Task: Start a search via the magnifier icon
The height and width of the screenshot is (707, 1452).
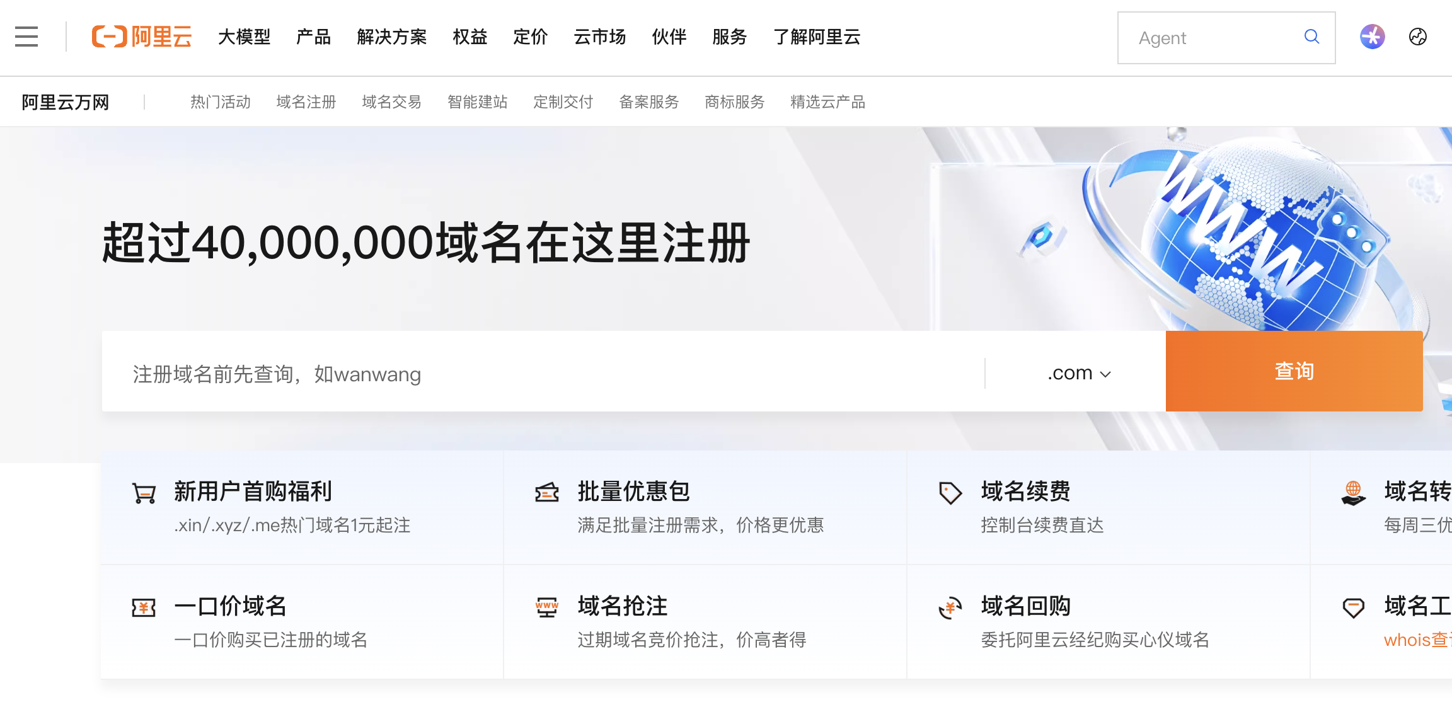Action: [x=1311, y=37]
